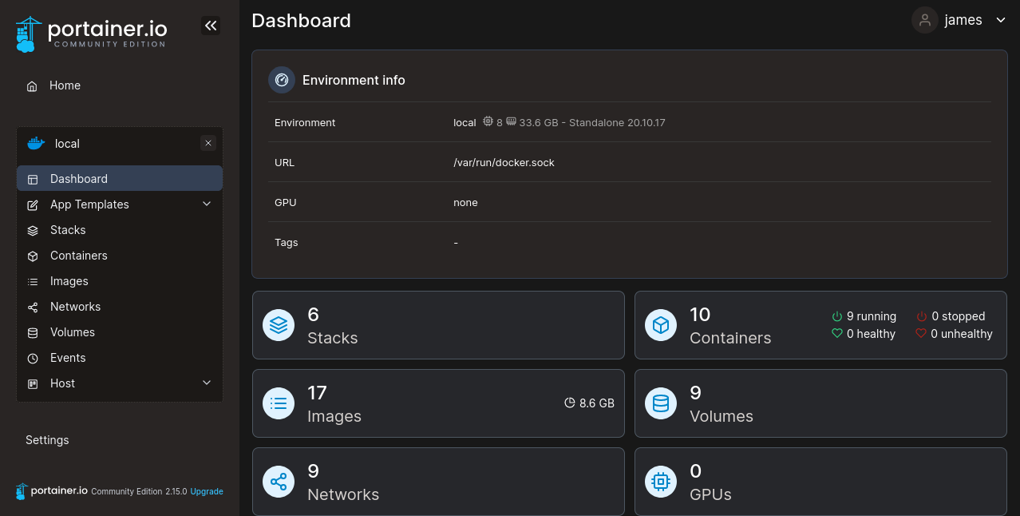Close the local environment with X button
This screenshot has width=1020, height=516.
pyautogui.click(x=208, y=144)
